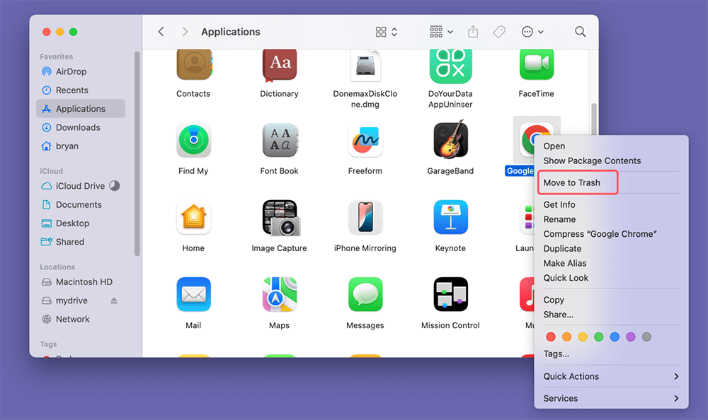The image size is (708, 420).
Task: Open Downloads in the sidebar
Action: (78, 127)
